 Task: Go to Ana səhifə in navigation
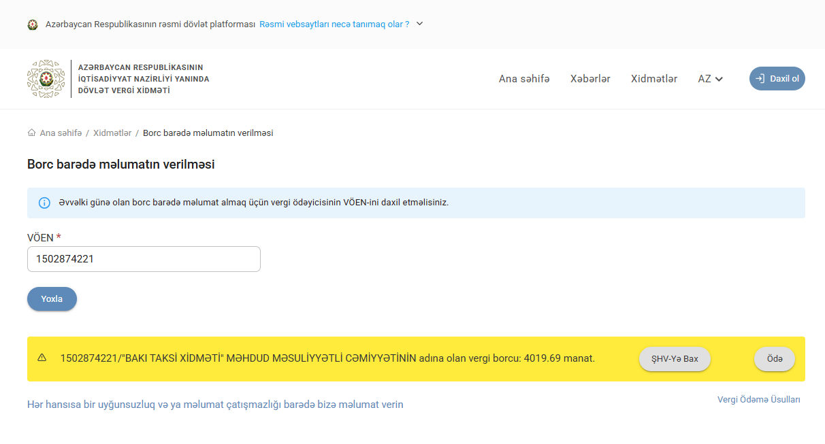523,79
